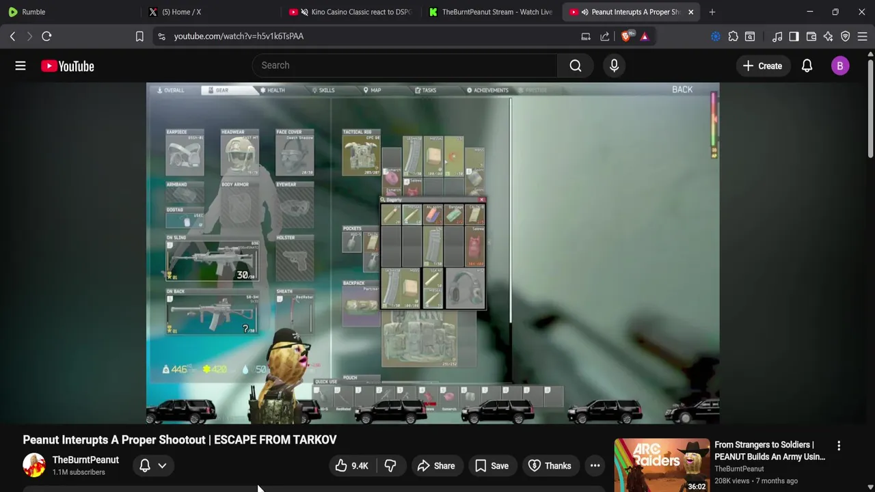Open the media control music note icon
This screenshot has width=875, height=492.
coord(777,36)
